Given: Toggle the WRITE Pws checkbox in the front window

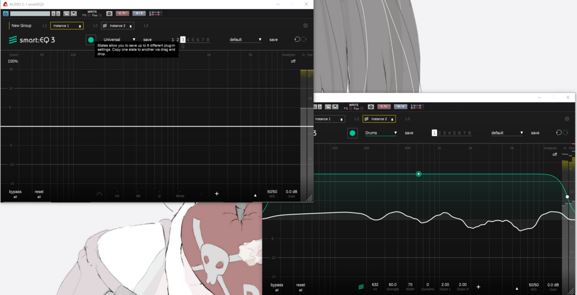Looking at the screenshot, I should click(100, 15).
